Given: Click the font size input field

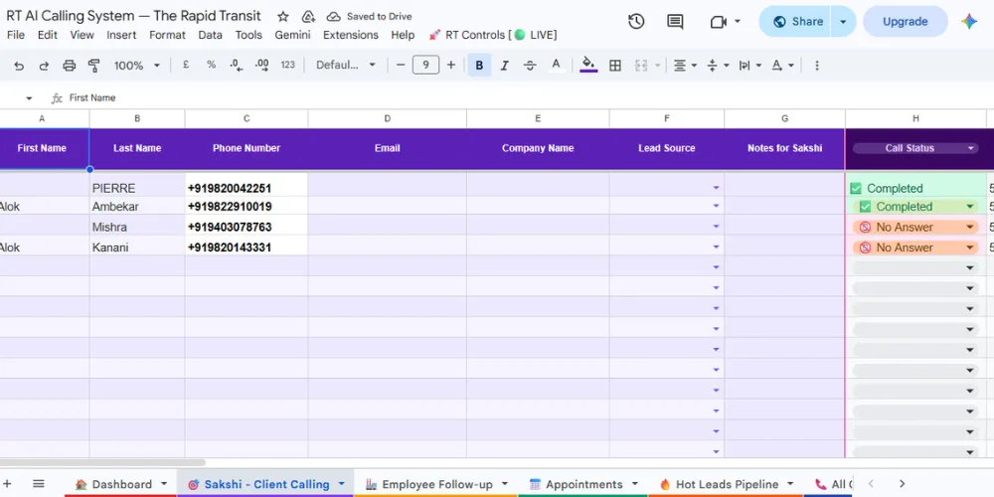Looking at the screenshot, I should [425, 65].
